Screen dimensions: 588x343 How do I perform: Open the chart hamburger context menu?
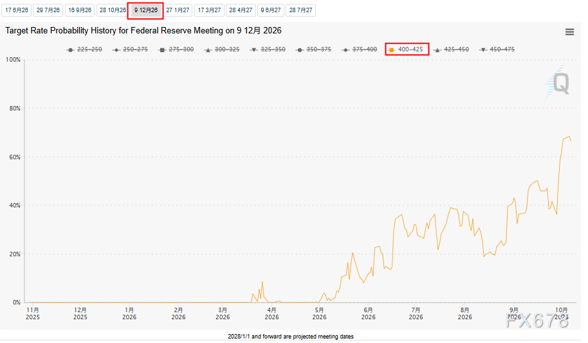[569, 32]
